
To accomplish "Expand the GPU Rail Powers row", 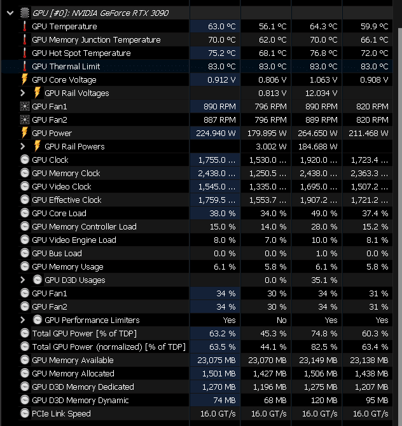I will point(23,146).
